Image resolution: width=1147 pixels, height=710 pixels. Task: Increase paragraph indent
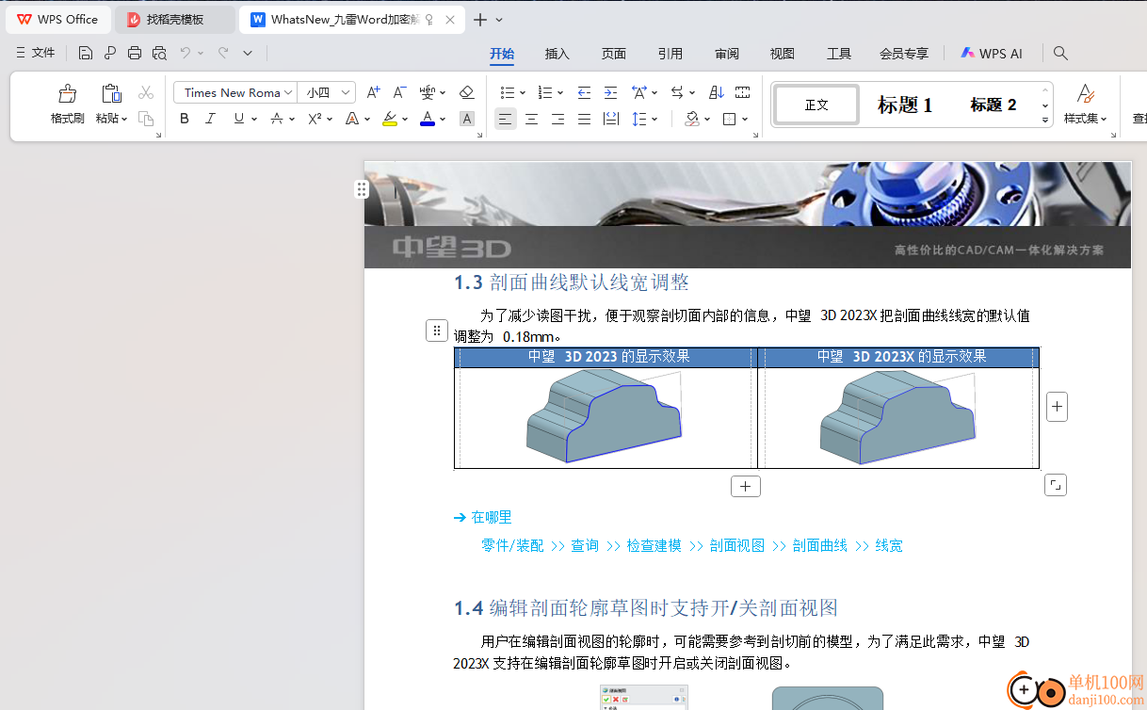click(x=610, y=92)
